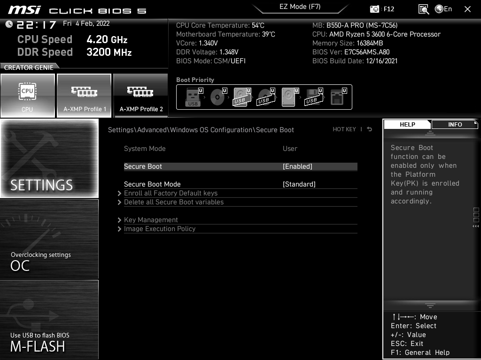
Task: Expand Key Management submenu
Action: pos(151,220)
